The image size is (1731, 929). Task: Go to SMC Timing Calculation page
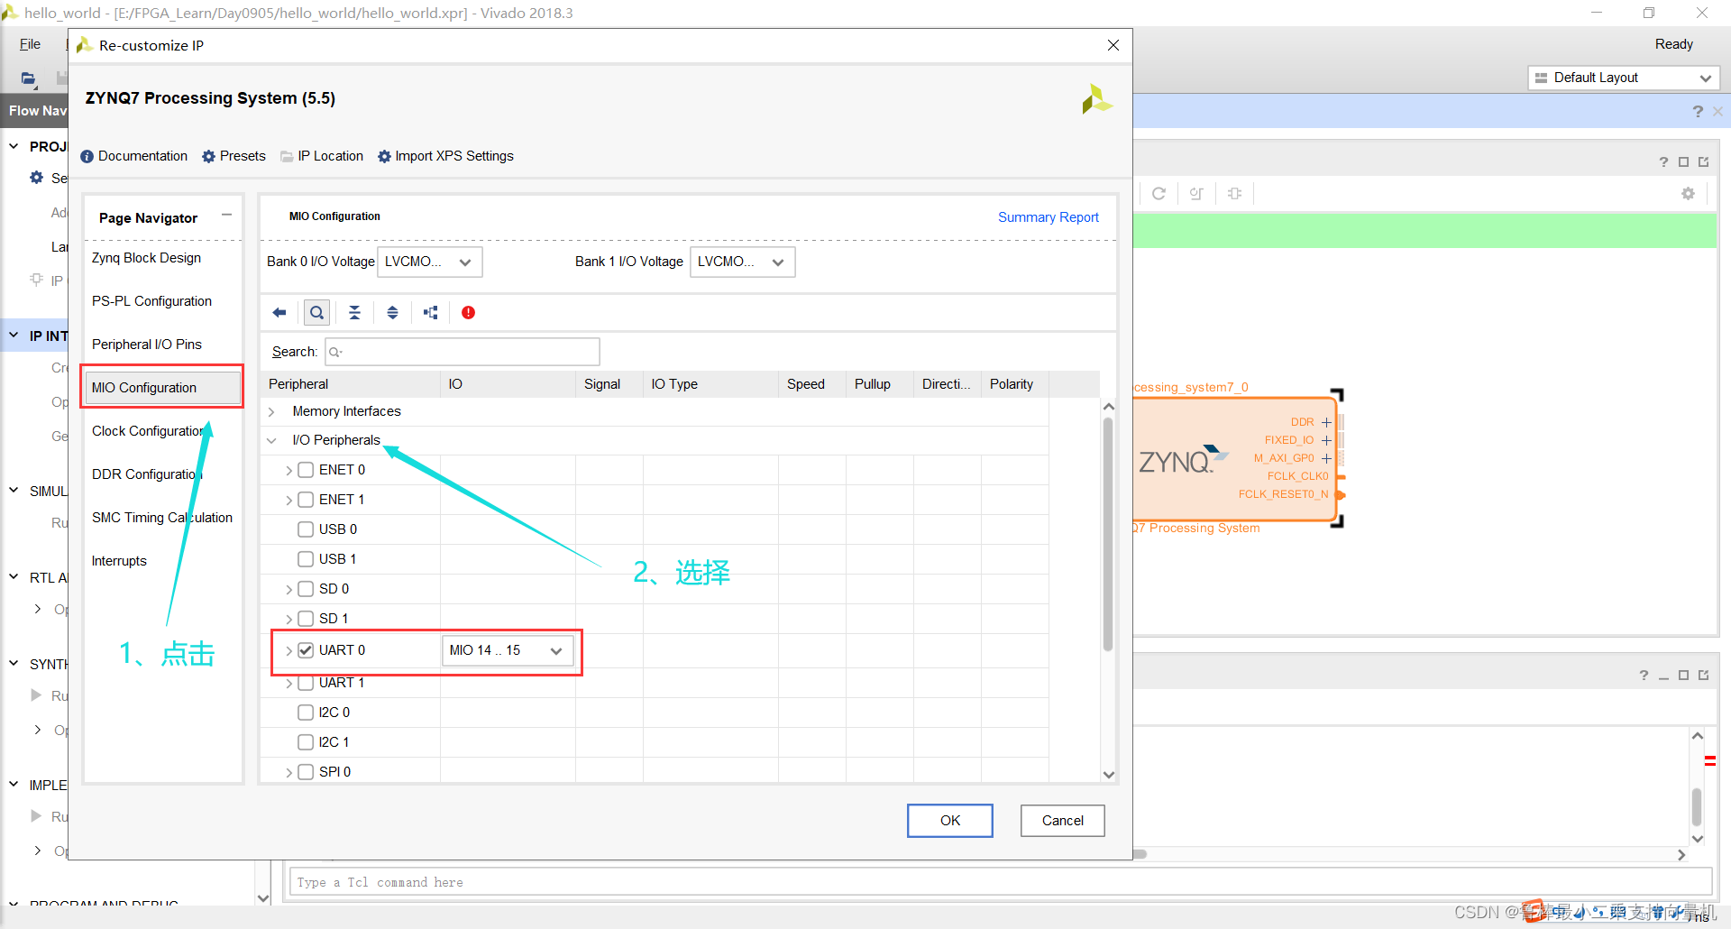tap(162, 518)
